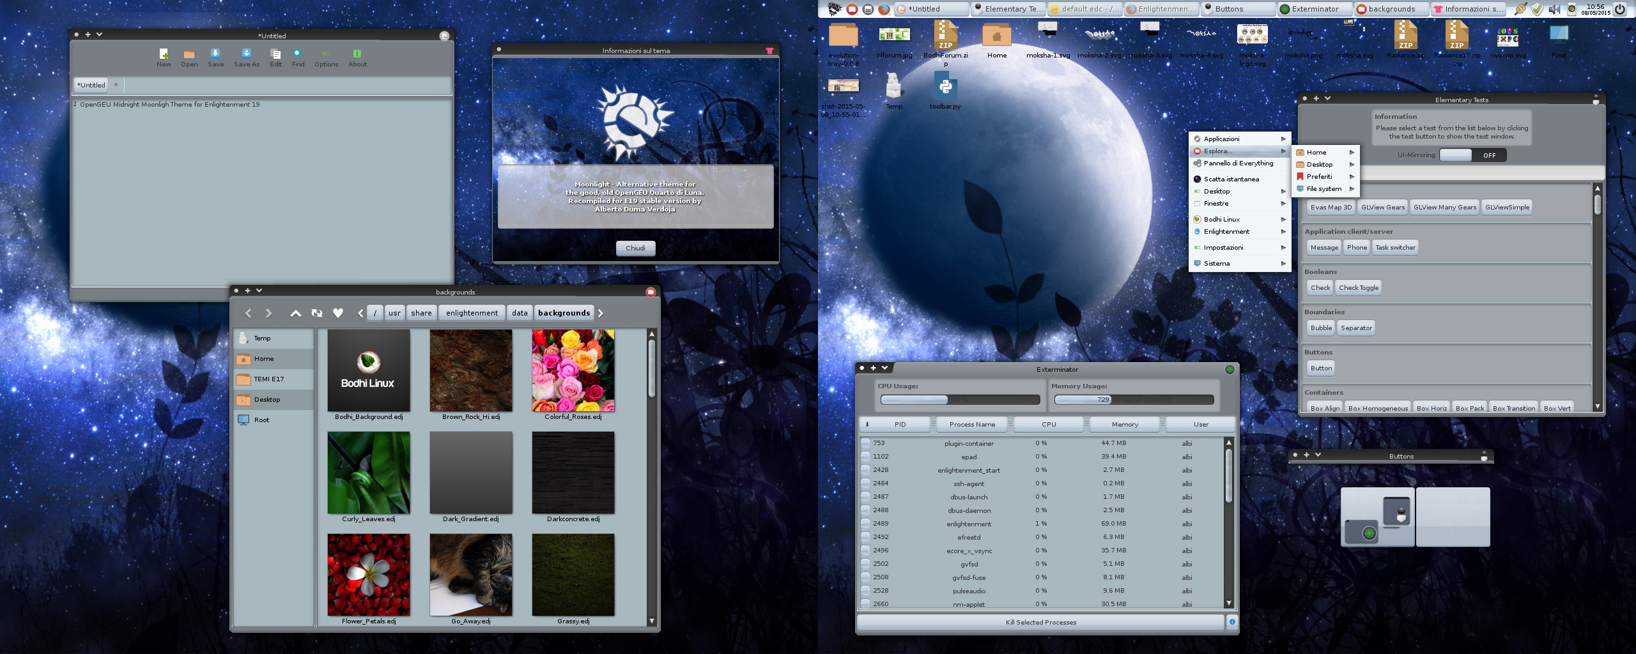
Task: Click the heart favorites icon in file manager
Action: pos(338,313)
